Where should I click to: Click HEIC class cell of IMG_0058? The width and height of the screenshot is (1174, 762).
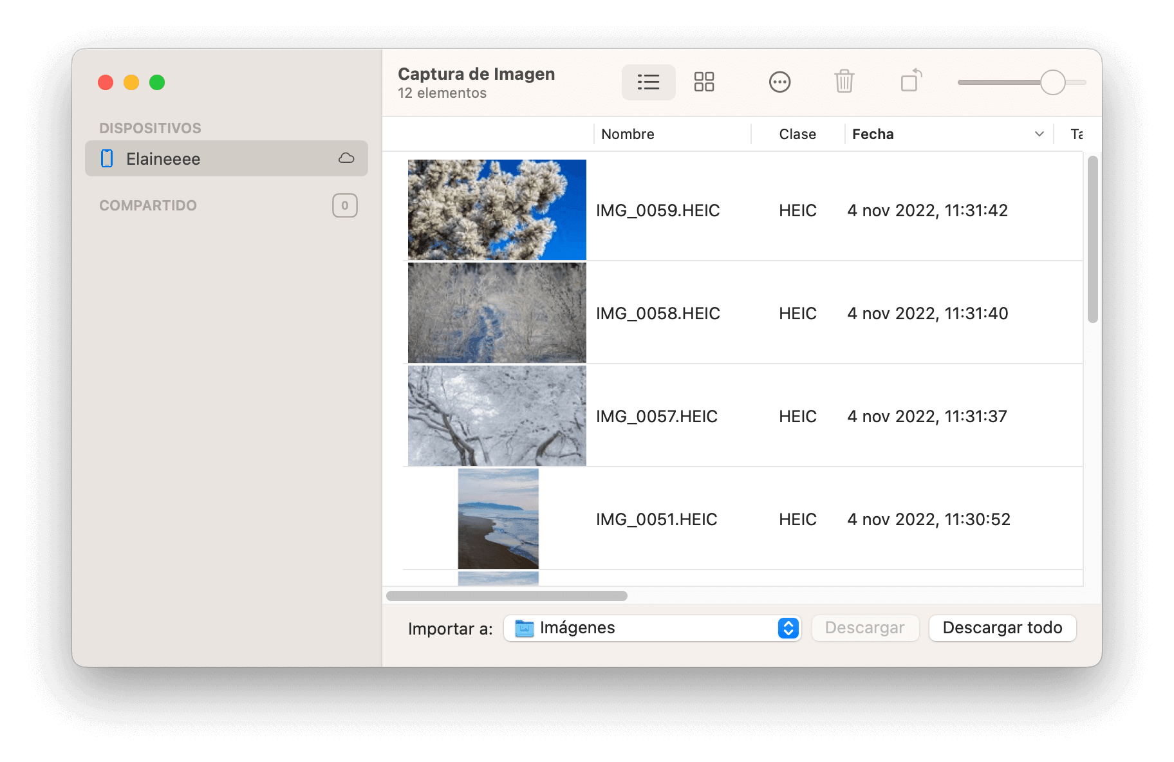click(x=797, y=313)
